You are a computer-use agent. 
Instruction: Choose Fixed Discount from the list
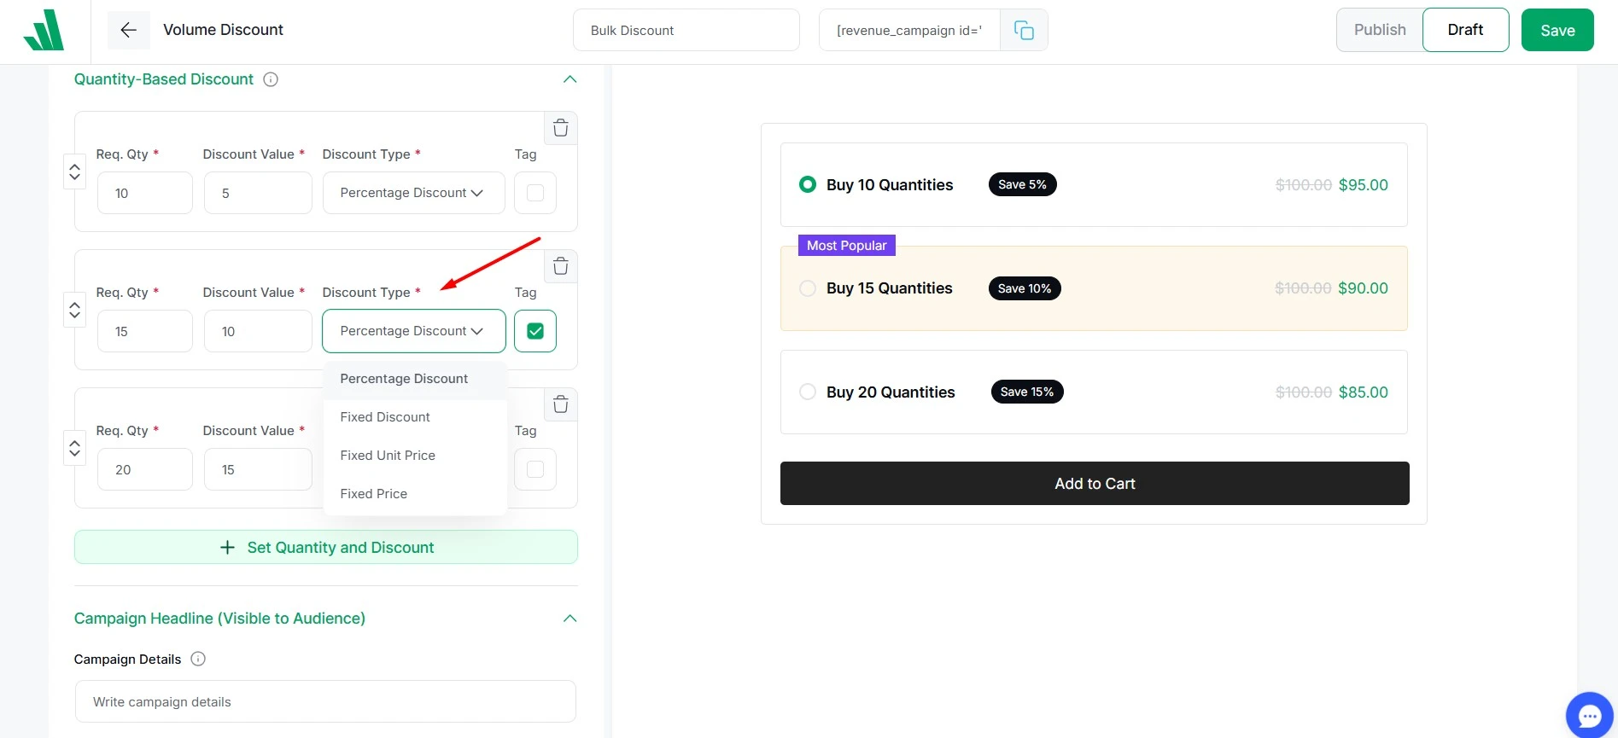[x=415, y=417]
